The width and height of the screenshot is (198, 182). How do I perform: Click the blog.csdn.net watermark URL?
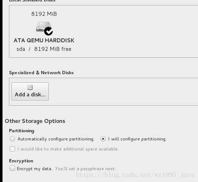click(x=135, y=175)
